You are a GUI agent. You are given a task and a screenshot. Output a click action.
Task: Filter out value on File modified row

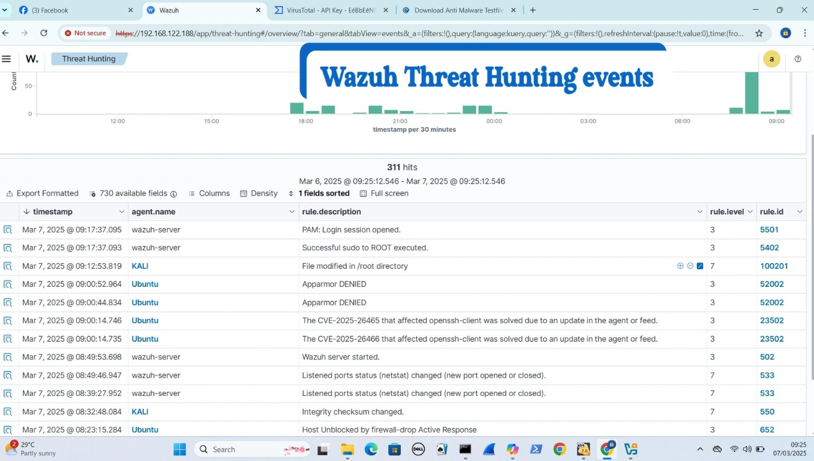(690, 266)
